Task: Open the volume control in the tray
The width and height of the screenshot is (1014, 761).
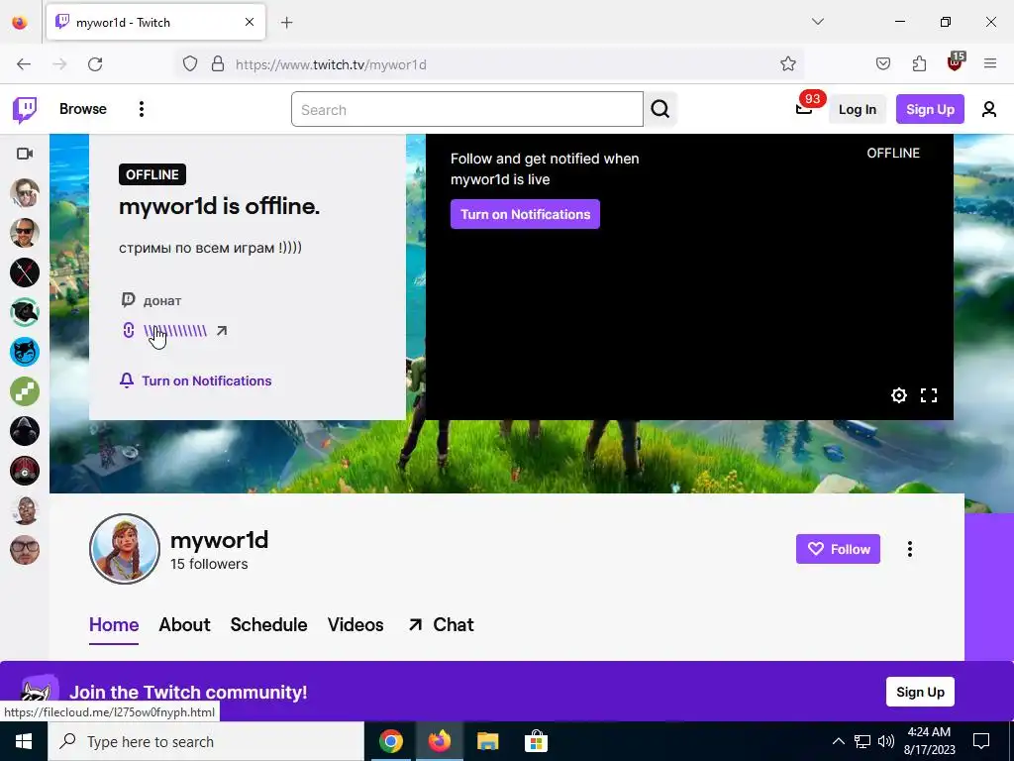Action: coord(886,741)
